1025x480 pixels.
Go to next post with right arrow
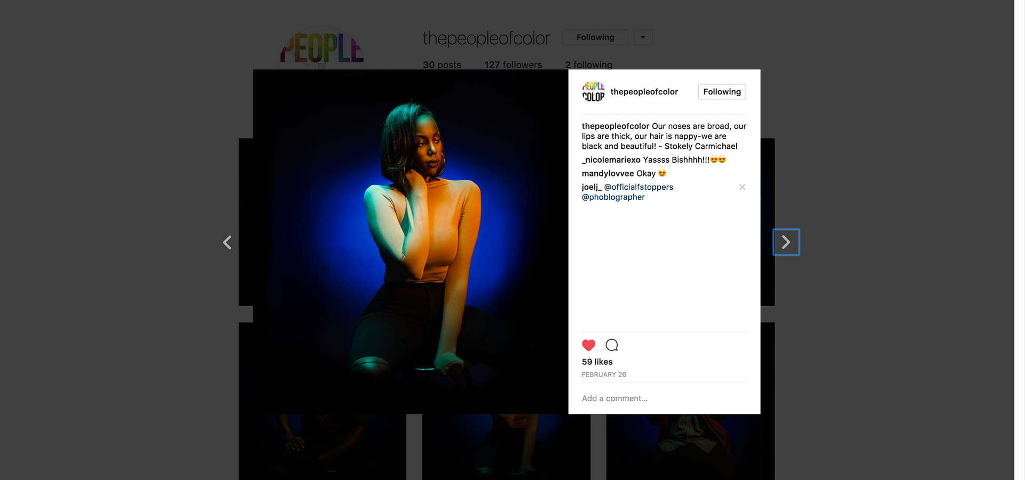point(786,242)
